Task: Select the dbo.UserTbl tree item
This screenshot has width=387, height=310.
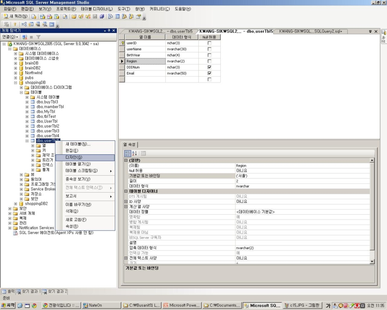Action: point(47,122)
